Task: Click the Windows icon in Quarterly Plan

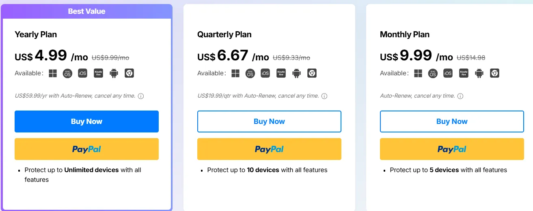Action: coord(235,73)
